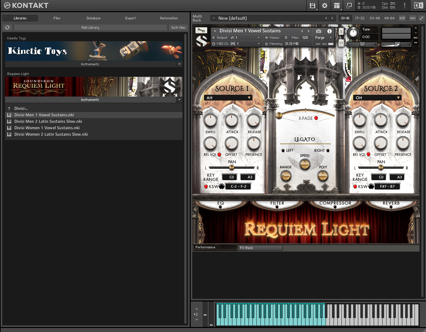Show instrument info via the i icon
Screen dimensions: 426x332
coord(330,31)
